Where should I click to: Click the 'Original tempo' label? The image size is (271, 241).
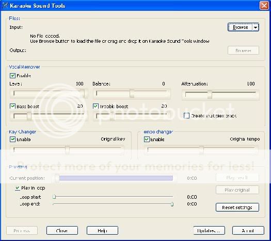click(x=245, y=139)
